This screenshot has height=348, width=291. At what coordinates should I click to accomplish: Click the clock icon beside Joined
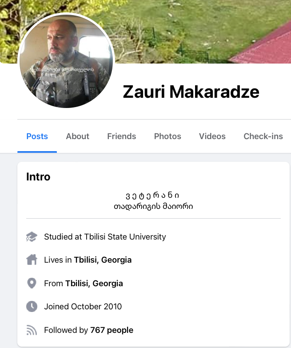(32, 307)
